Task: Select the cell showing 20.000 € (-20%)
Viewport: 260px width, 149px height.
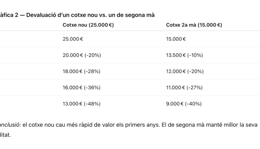Action: (81, 55)
